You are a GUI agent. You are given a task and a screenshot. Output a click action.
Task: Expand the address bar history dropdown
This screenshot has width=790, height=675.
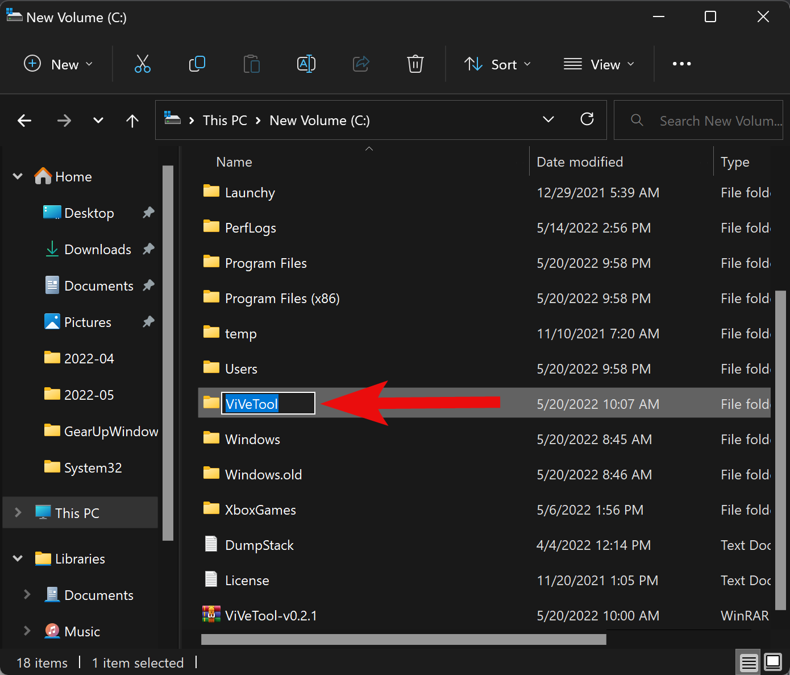[x=548, y=119]
